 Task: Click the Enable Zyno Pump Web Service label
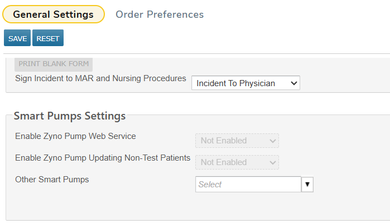click(75, 136)
